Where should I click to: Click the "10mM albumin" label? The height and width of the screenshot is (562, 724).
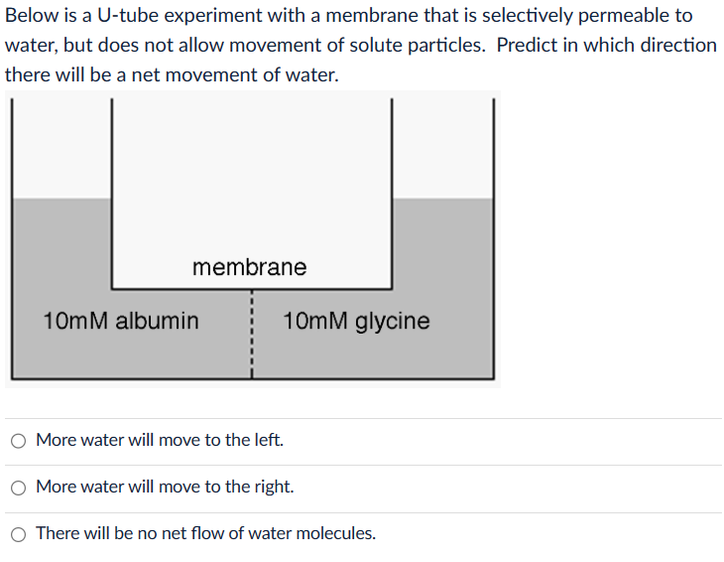121,321
